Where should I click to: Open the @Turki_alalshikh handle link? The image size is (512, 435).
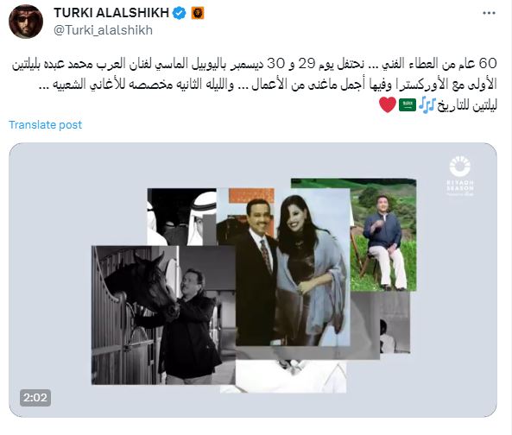coord(103,30)
